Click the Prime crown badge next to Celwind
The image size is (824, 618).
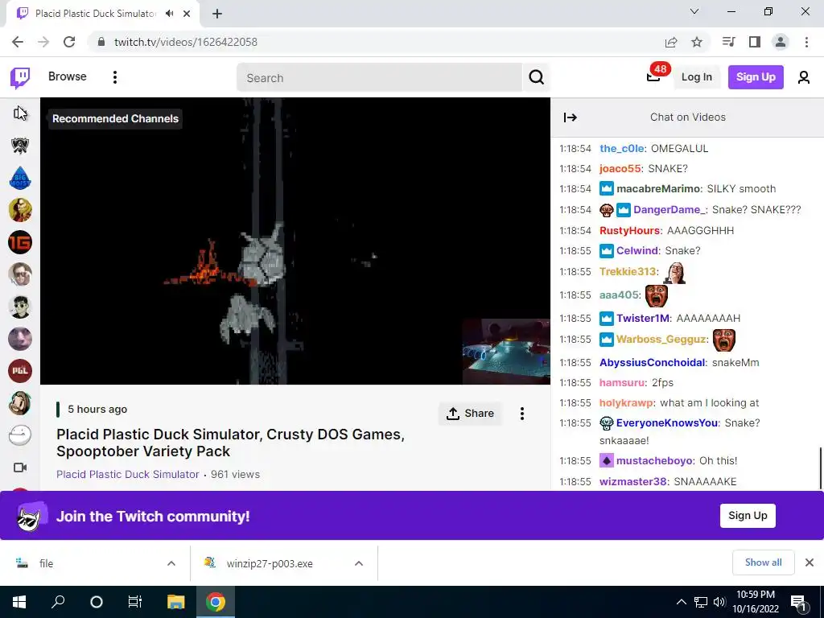(607, 251)
